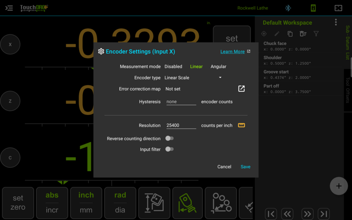
Task: Open the device info icon
Action: [x=313, y=8]
